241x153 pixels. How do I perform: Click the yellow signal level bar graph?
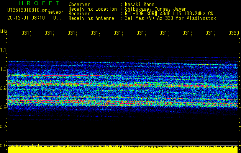[x=123, y=149]
